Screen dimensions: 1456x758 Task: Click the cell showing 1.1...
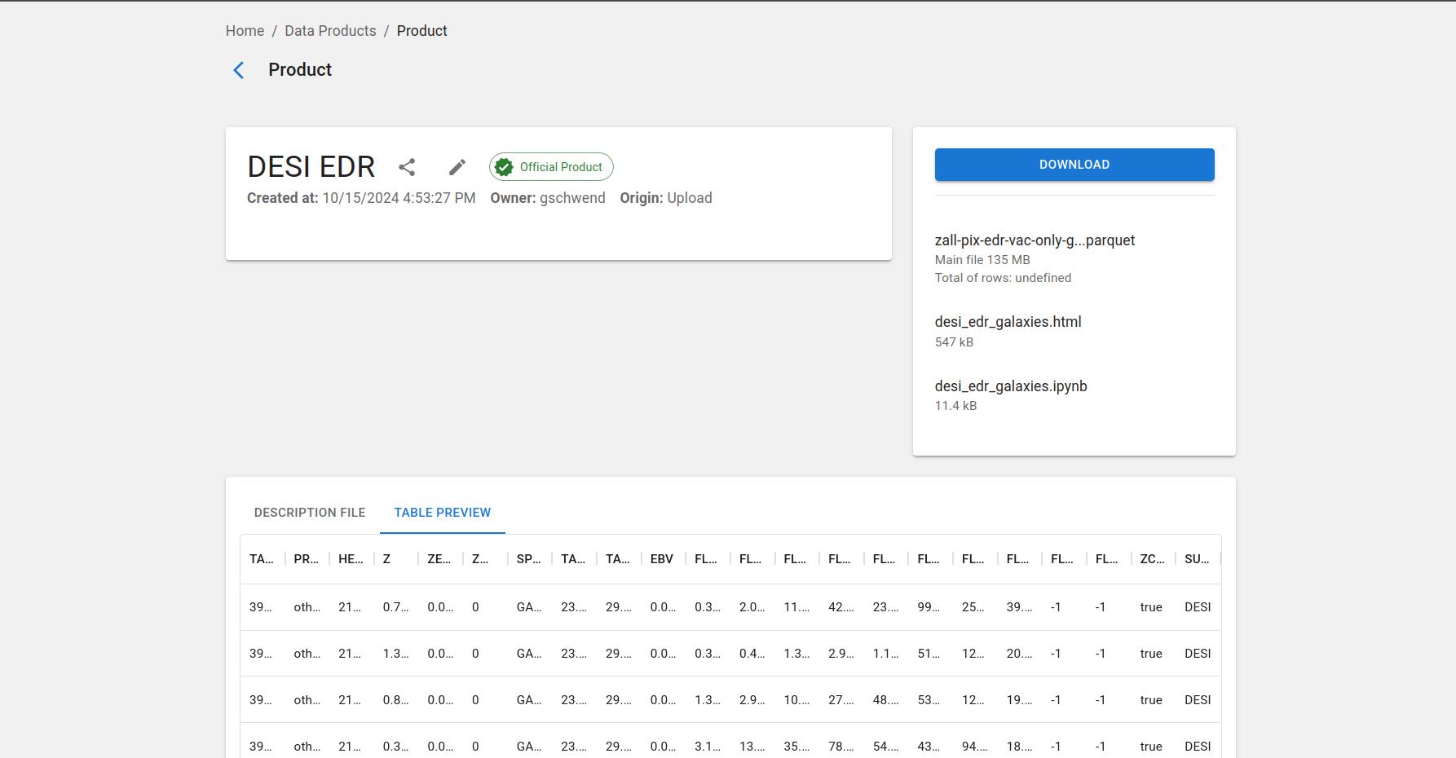[886, 654]
